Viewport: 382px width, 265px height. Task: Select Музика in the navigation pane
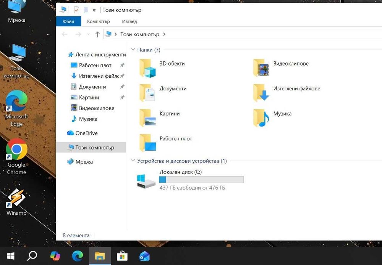click(84, 119)
